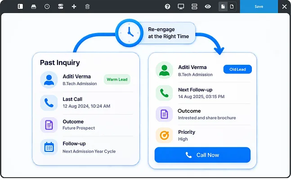Click 'Last Call' label

(x=72, y=99)
